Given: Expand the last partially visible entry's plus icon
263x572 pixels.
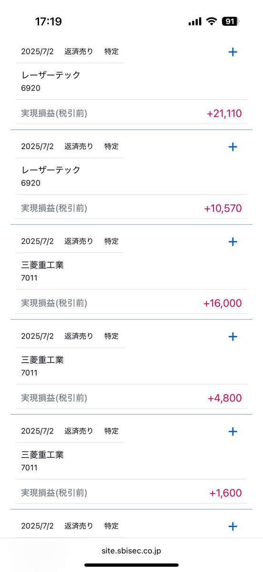Looking at the screenshot, I should [233, 526].
